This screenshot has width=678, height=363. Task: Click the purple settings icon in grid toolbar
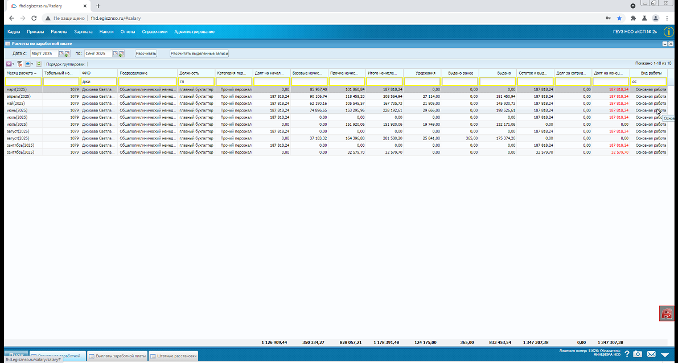click(x=9, y=64)
